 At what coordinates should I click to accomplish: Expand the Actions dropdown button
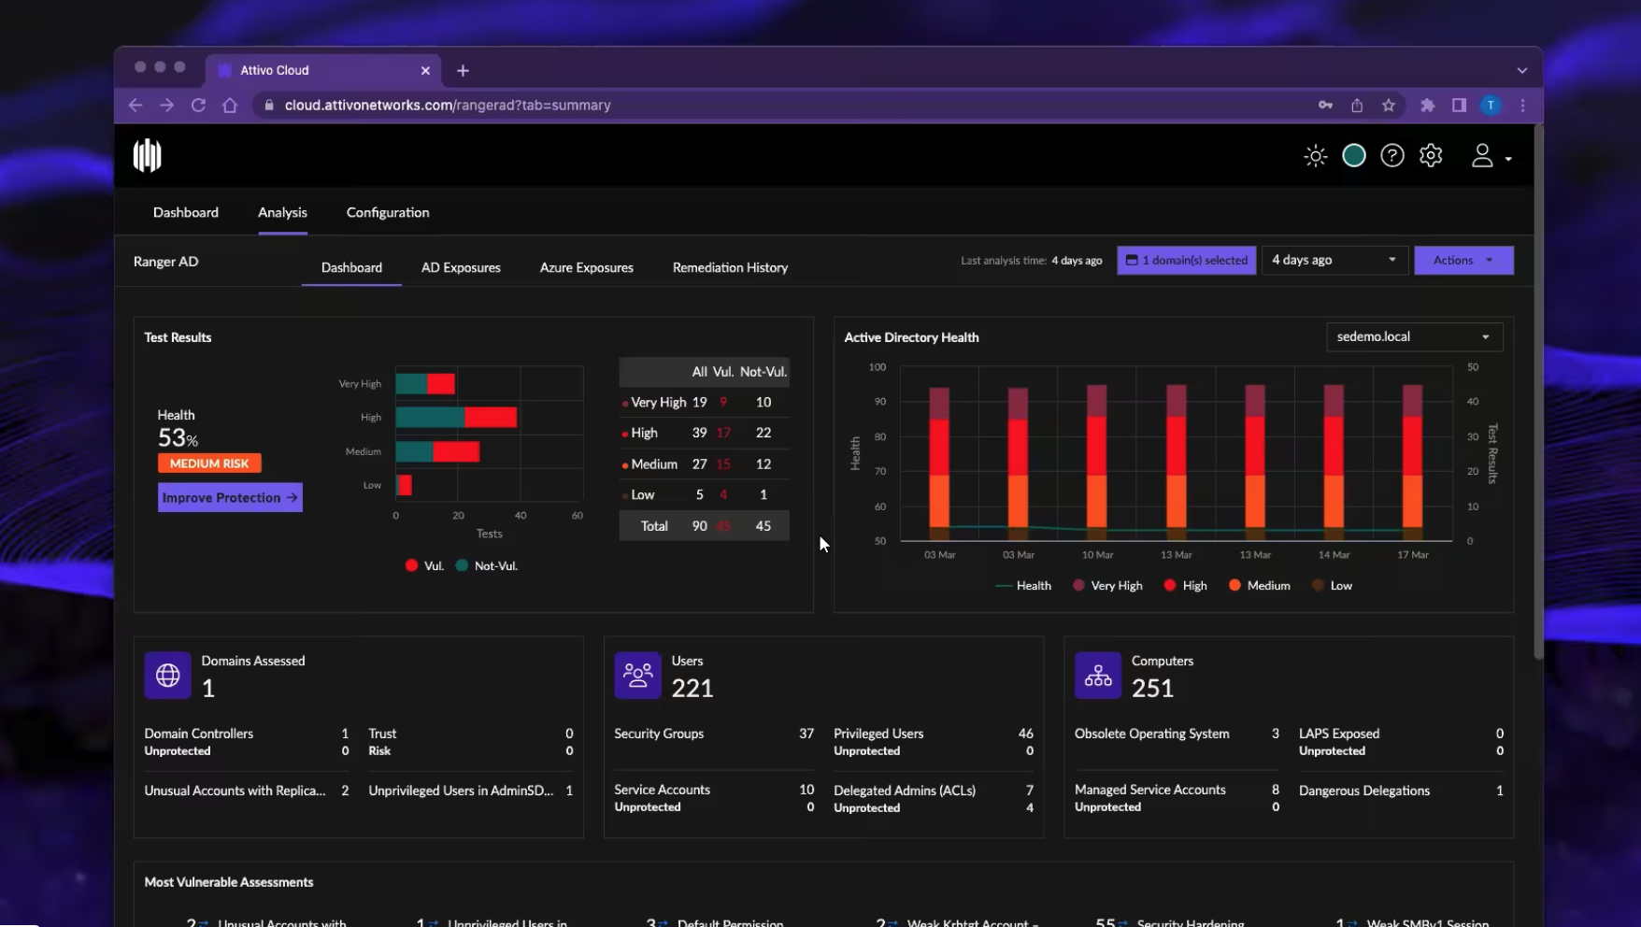(1463, 260)
